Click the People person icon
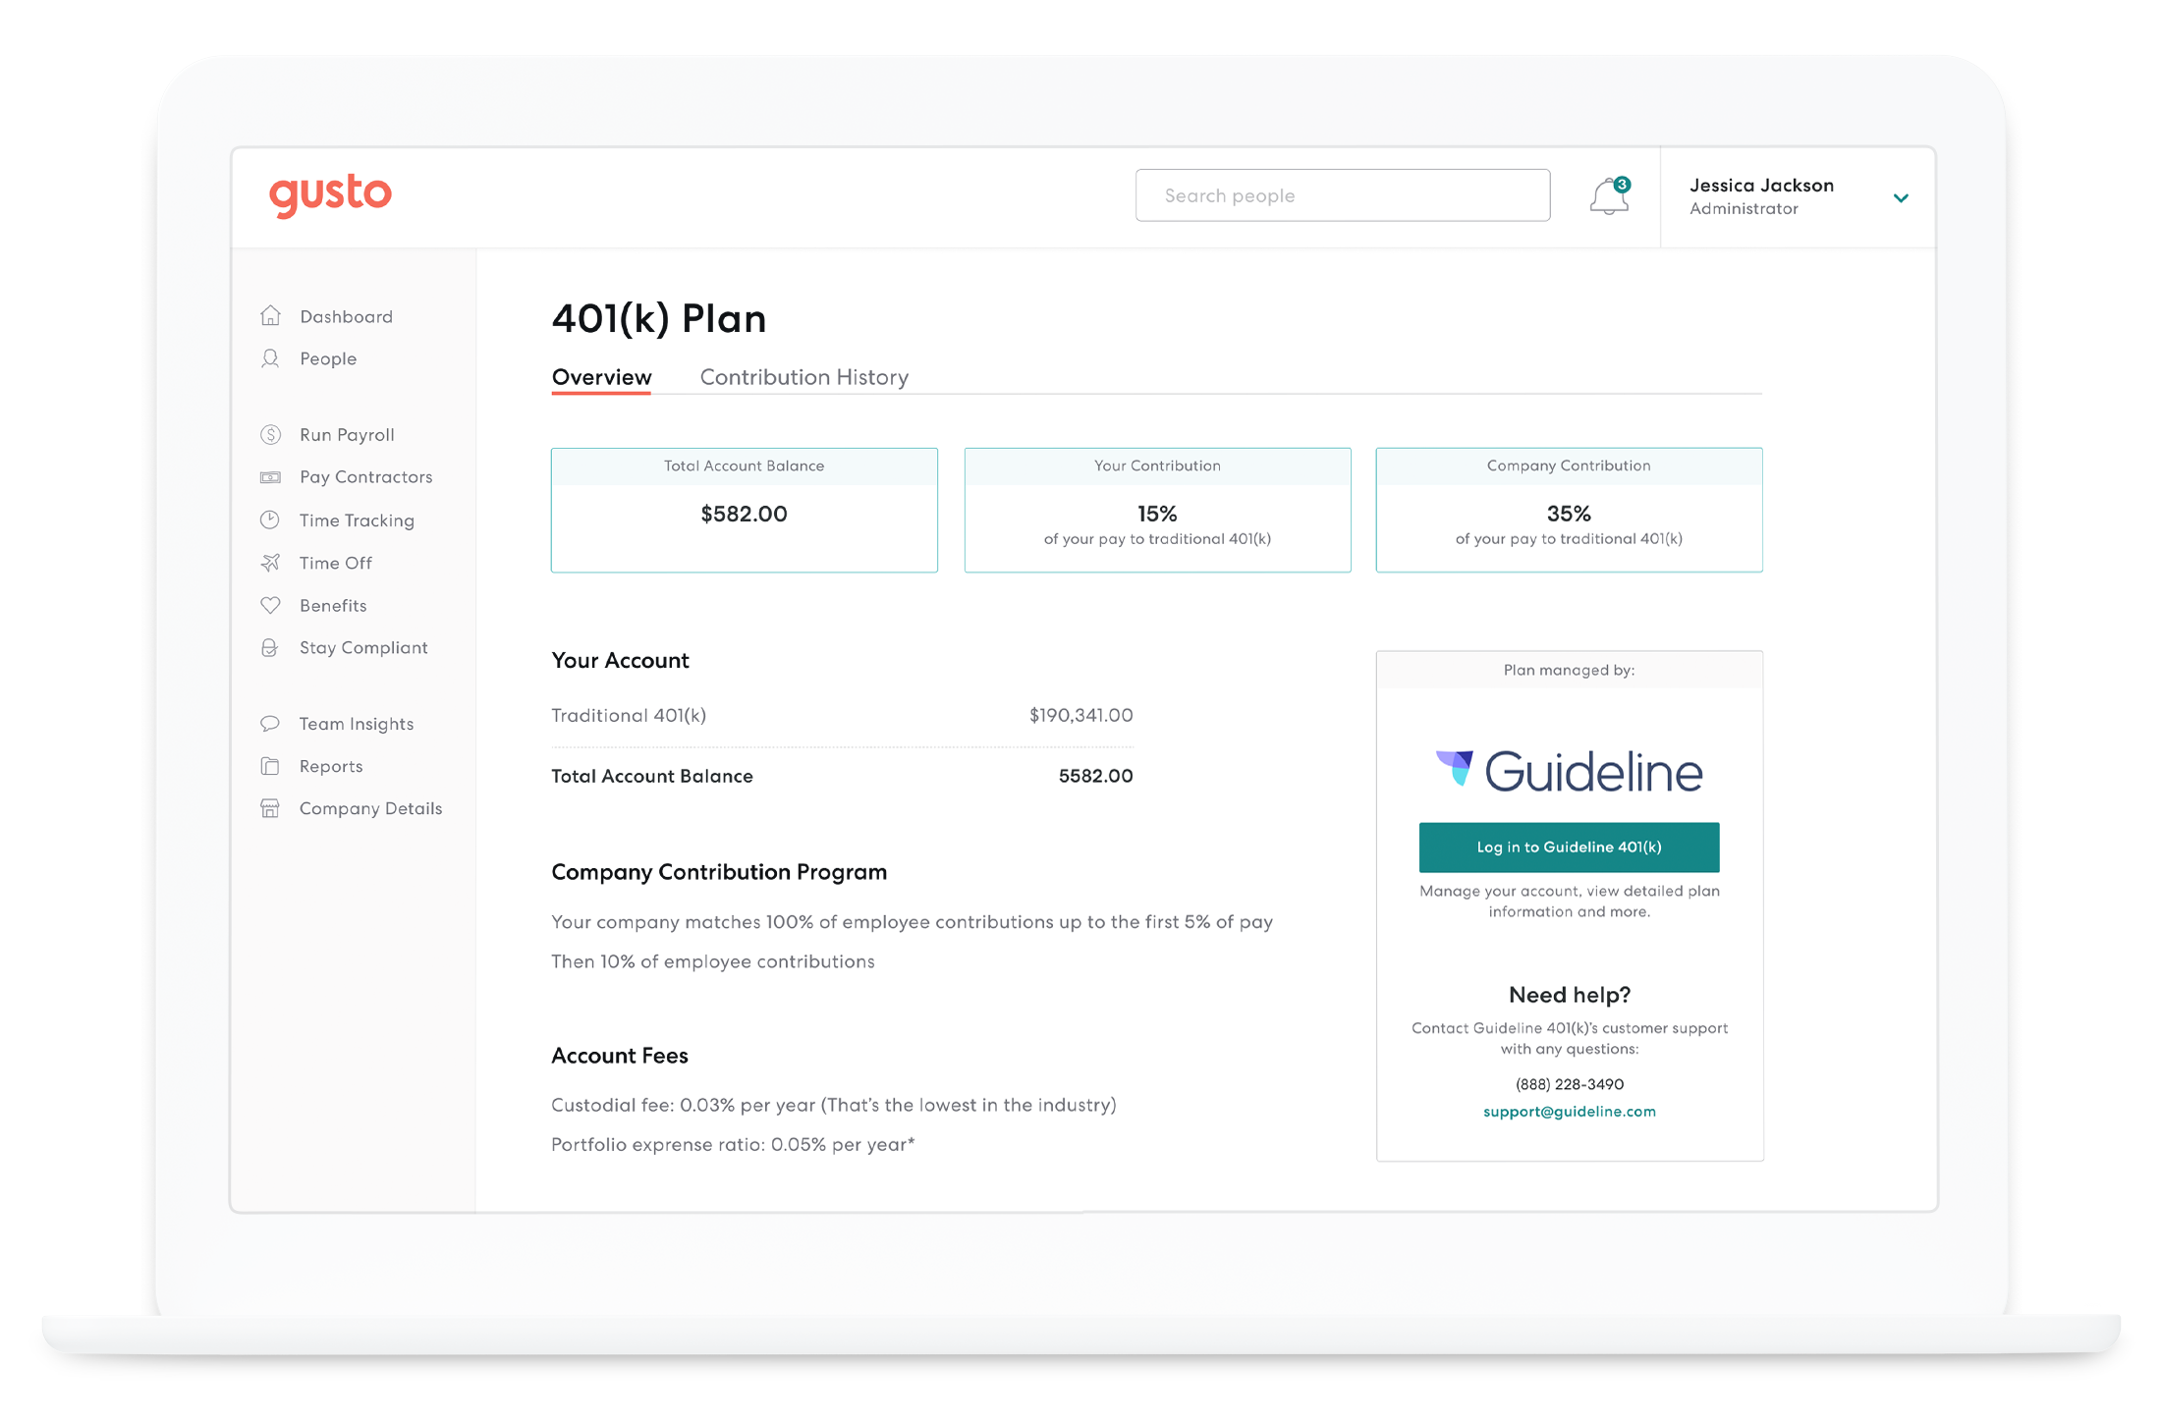The width and height of the screenshot is (2160, 1424). (x=270, y=358)
